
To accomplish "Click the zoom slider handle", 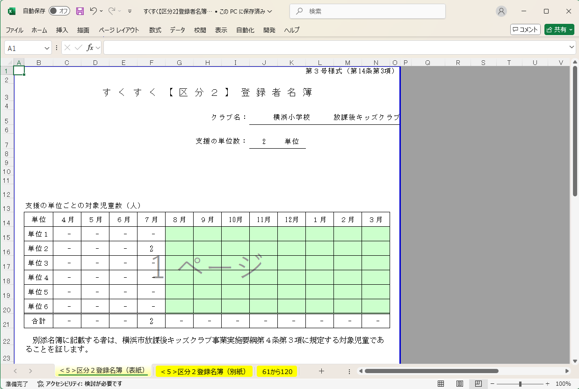I will point(520,384).
